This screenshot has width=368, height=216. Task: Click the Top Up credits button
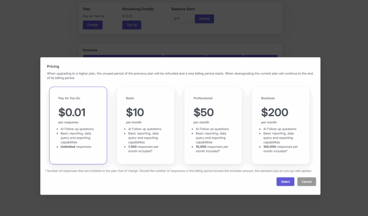(x=132, y=25)
